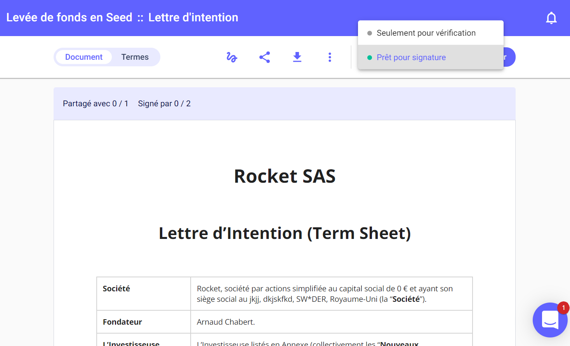The image size is (570, 346).
Task: Open the chat support widget
Action: (550, 320)
